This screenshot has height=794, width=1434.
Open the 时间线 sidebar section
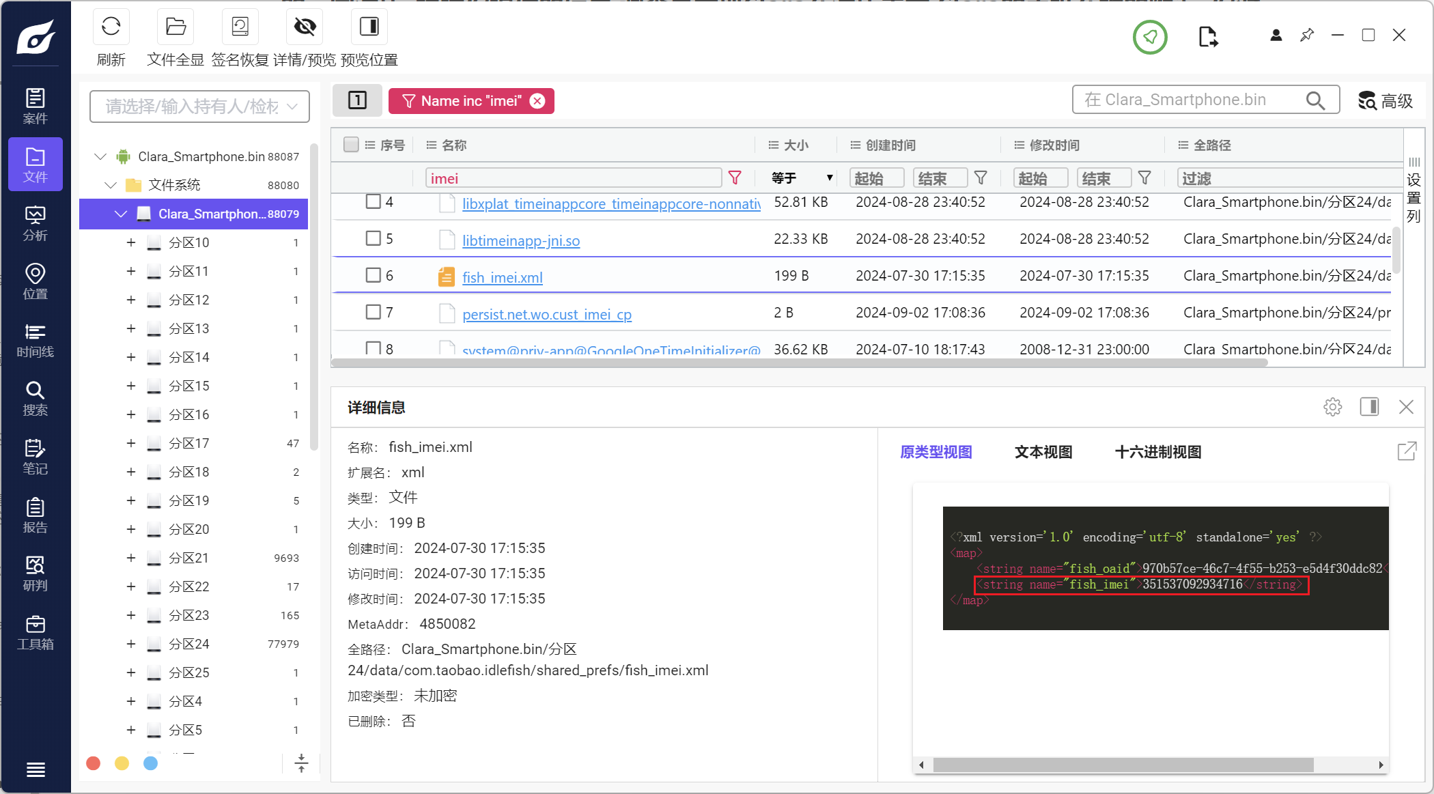36,340
